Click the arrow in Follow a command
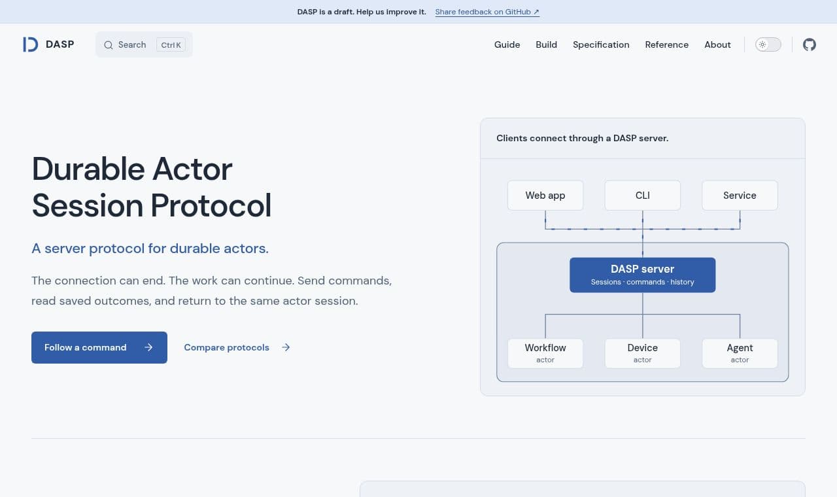The width and height of the screenshot is (837, 497). [x=148, y=347]
